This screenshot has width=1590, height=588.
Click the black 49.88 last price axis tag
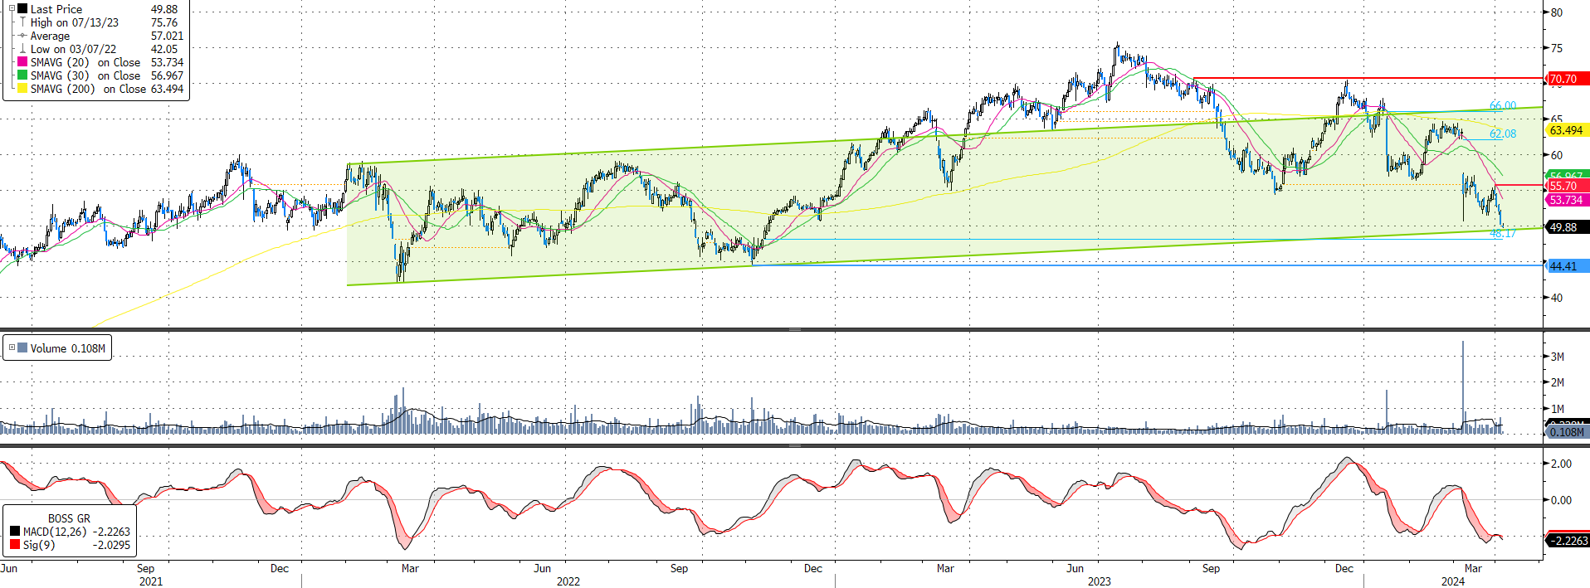pyautogui.click(x=1568, y=227)
